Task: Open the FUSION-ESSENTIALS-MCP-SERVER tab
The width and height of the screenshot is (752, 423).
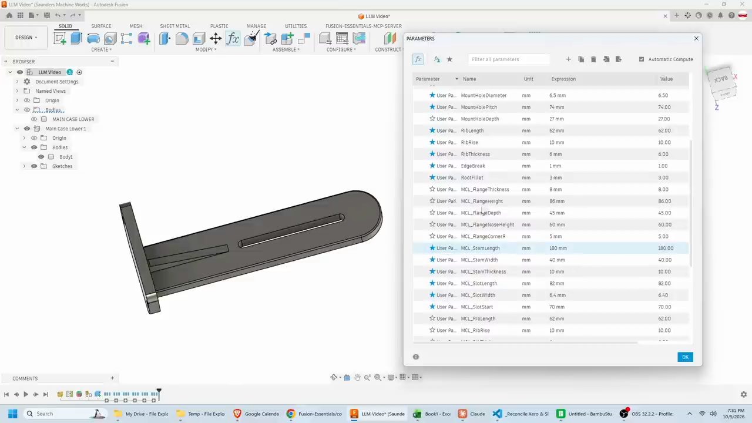Action: 364,26
